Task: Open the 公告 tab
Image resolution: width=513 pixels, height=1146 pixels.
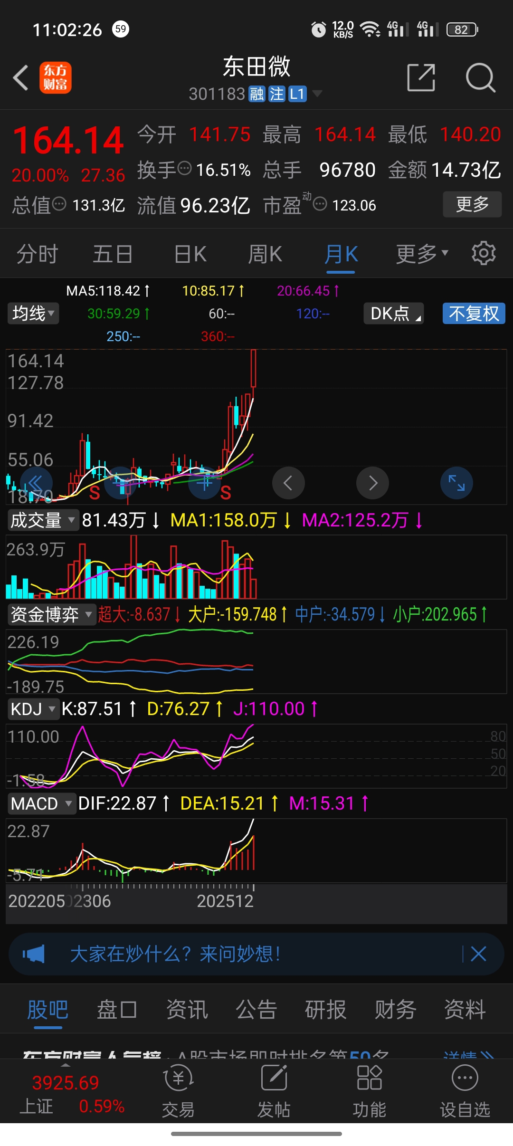Action: 256,1010
